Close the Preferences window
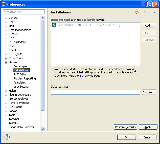The height and width of the screenshot is (144, 160). click(156, 4)
